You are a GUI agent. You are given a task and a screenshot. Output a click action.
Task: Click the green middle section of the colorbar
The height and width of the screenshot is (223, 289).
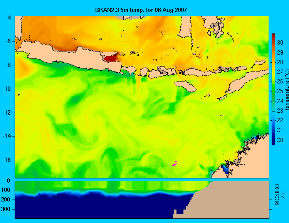[273, 92]
